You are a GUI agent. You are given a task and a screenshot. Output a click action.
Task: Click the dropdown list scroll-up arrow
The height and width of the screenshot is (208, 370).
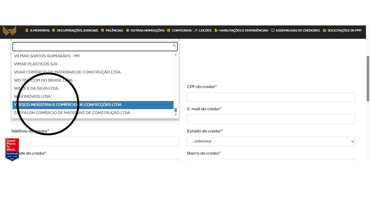(x=176, y=55)
